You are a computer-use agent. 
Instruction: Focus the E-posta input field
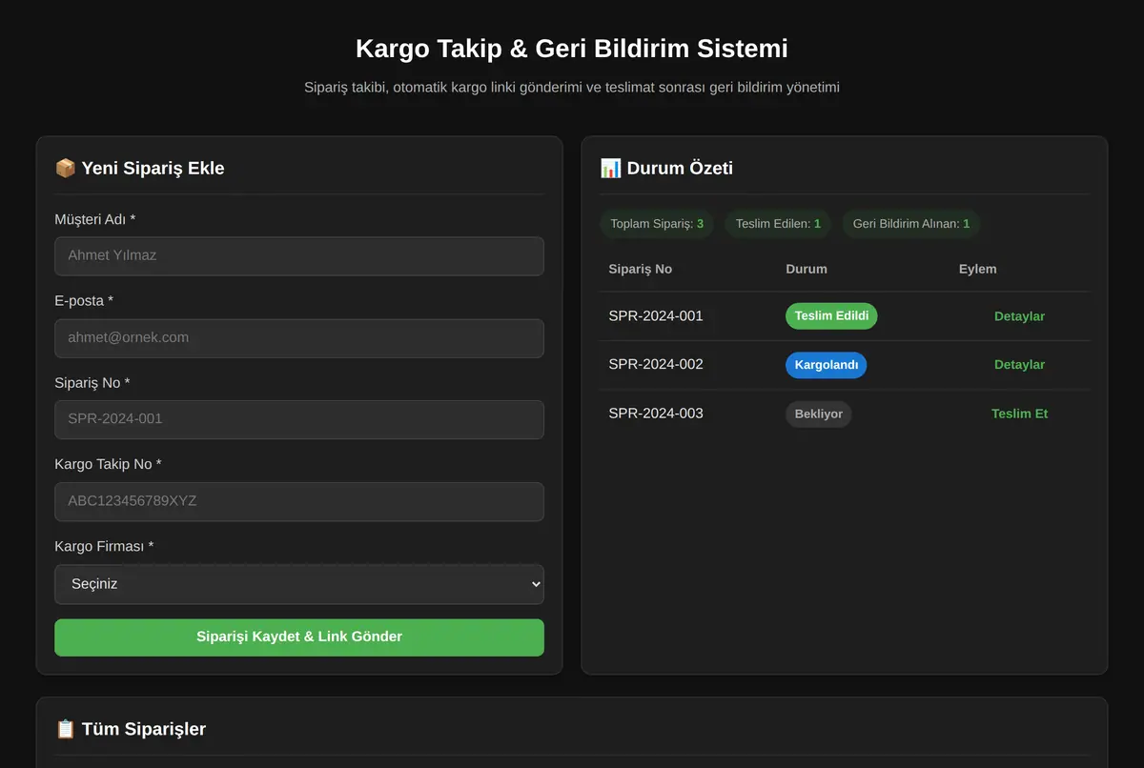(x=299, y=338)
